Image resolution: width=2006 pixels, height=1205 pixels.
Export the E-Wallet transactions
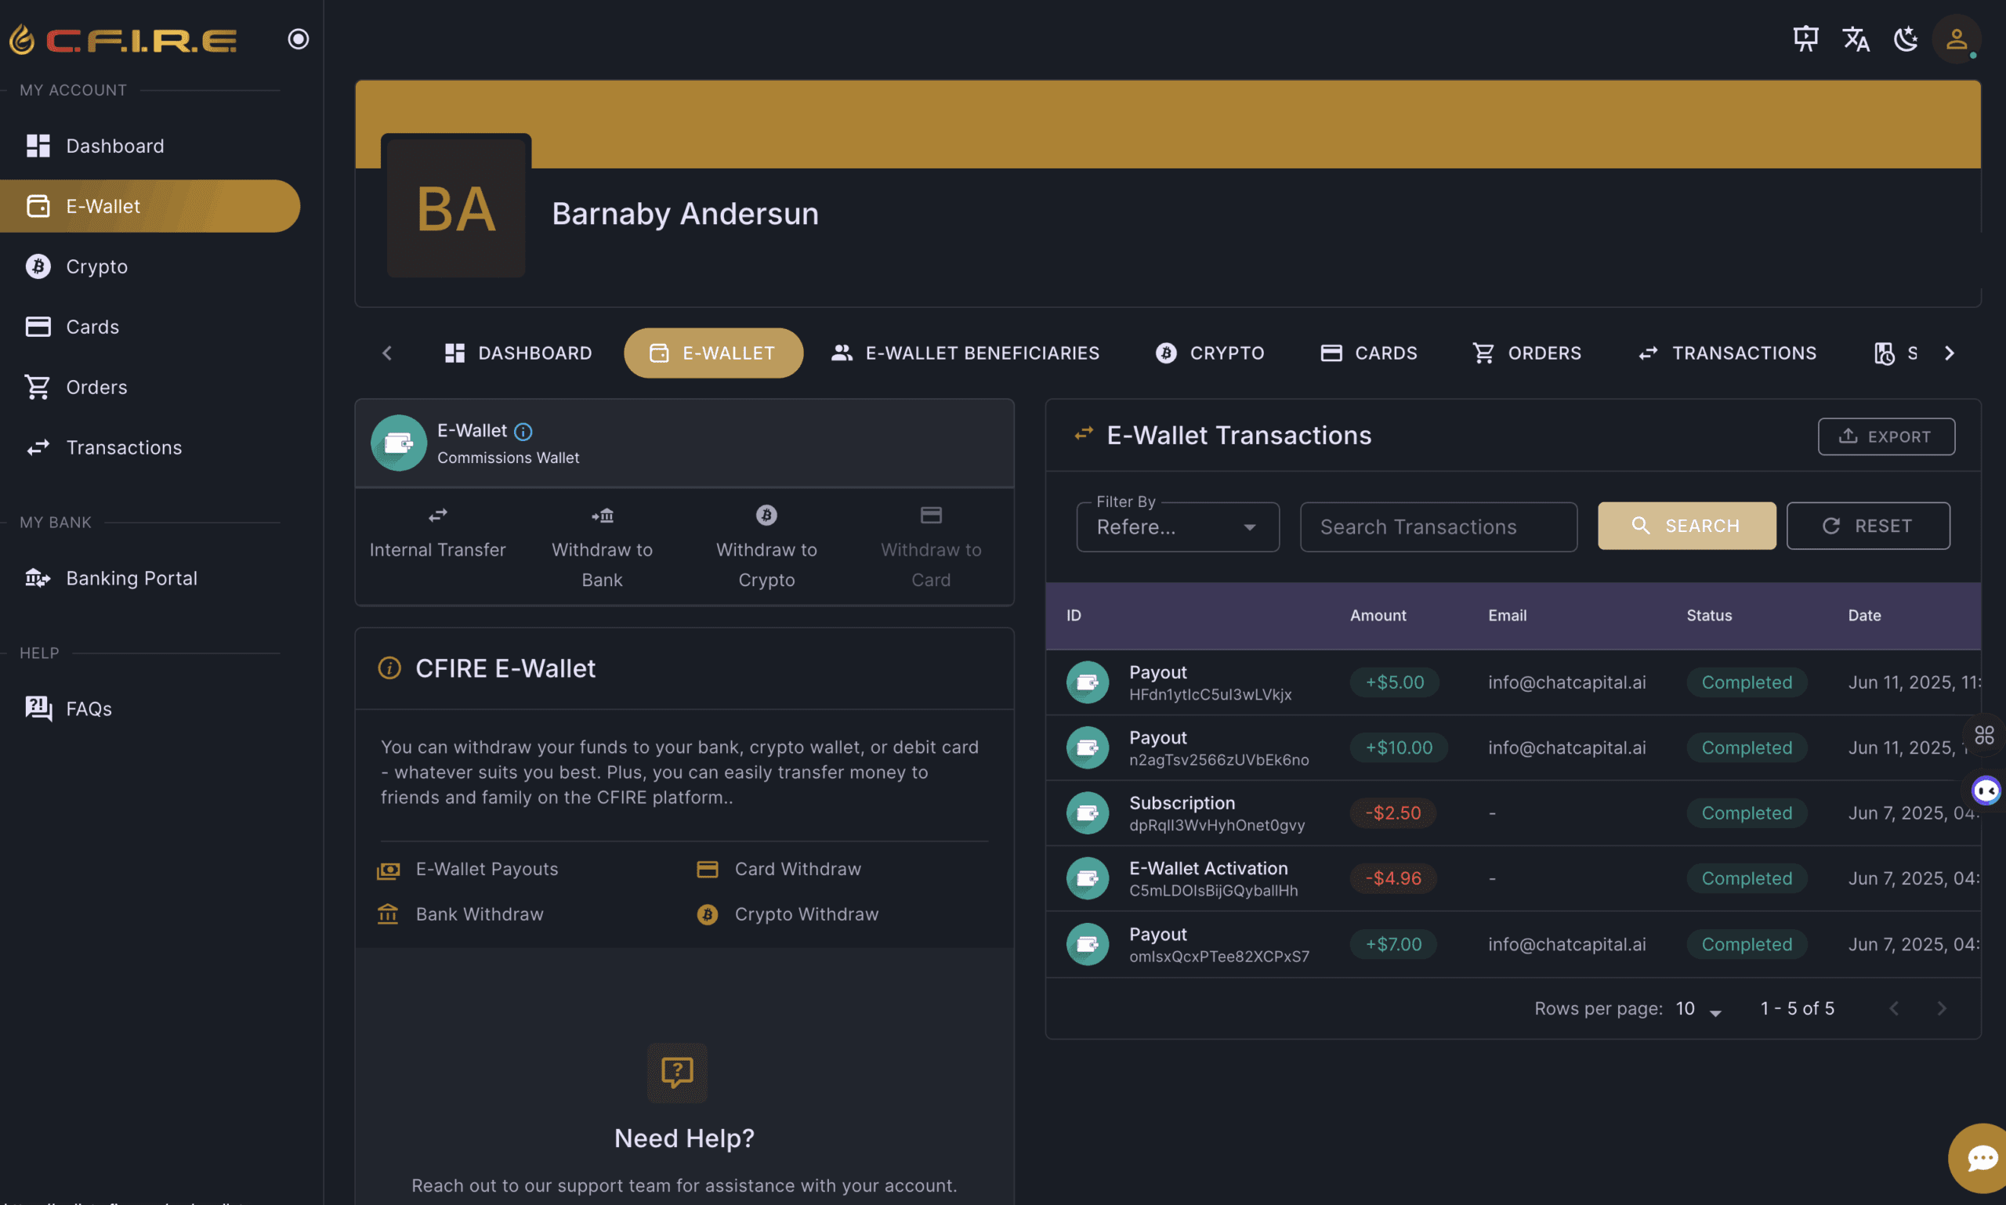coord(1886,437)
